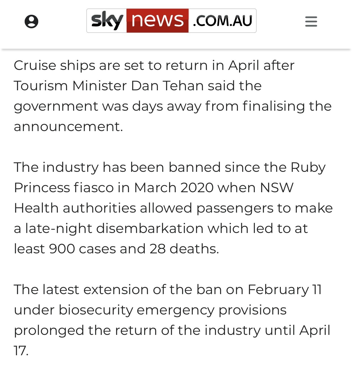Open the user account profile icon
This screenshot has height=368, width=352.
tap(31, 22)
